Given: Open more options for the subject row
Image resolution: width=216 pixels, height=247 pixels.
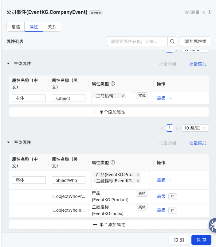Looking at the screenshot, I should point(171,98).
